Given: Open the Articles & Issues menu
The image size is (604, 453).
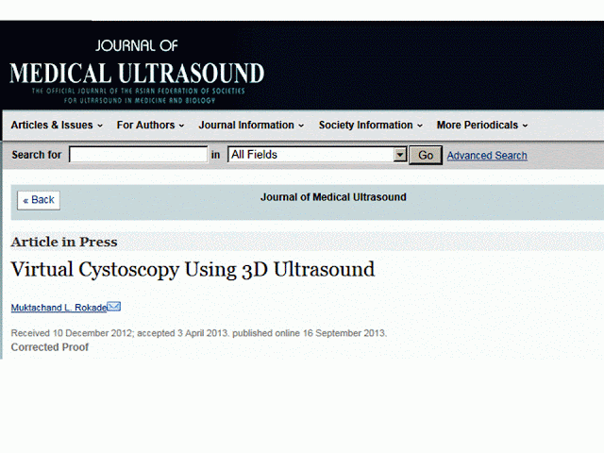Looking at the screenshot, I should (x=57, y=126).
